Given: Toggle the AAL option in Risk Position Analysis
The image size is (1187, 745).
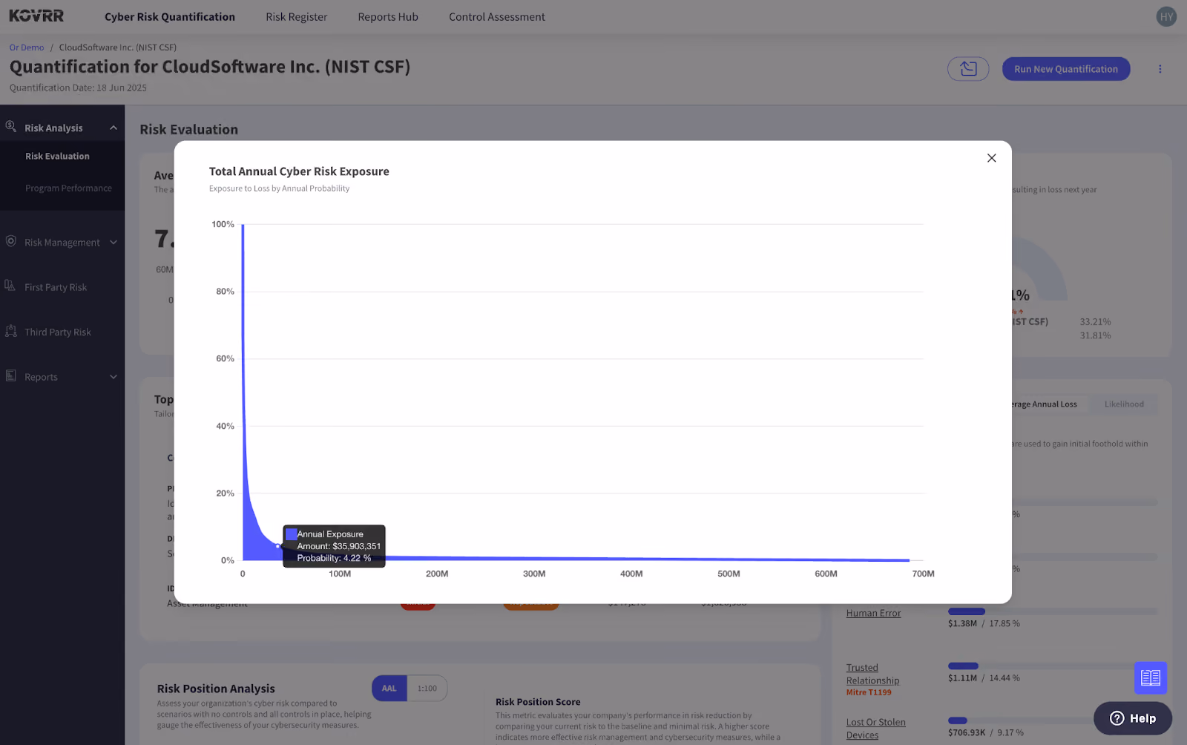Looking at the screenshot, I should tap(389, 689).
